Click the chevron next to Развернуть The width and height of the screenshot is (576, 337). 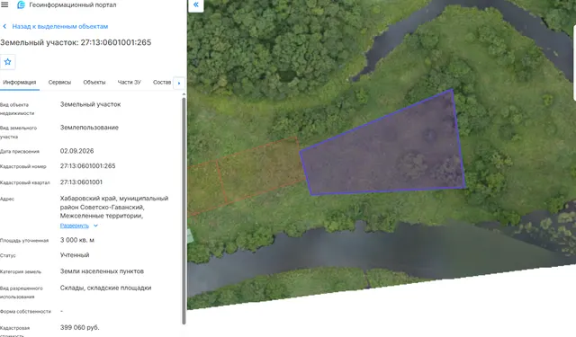tap(95, 226)
